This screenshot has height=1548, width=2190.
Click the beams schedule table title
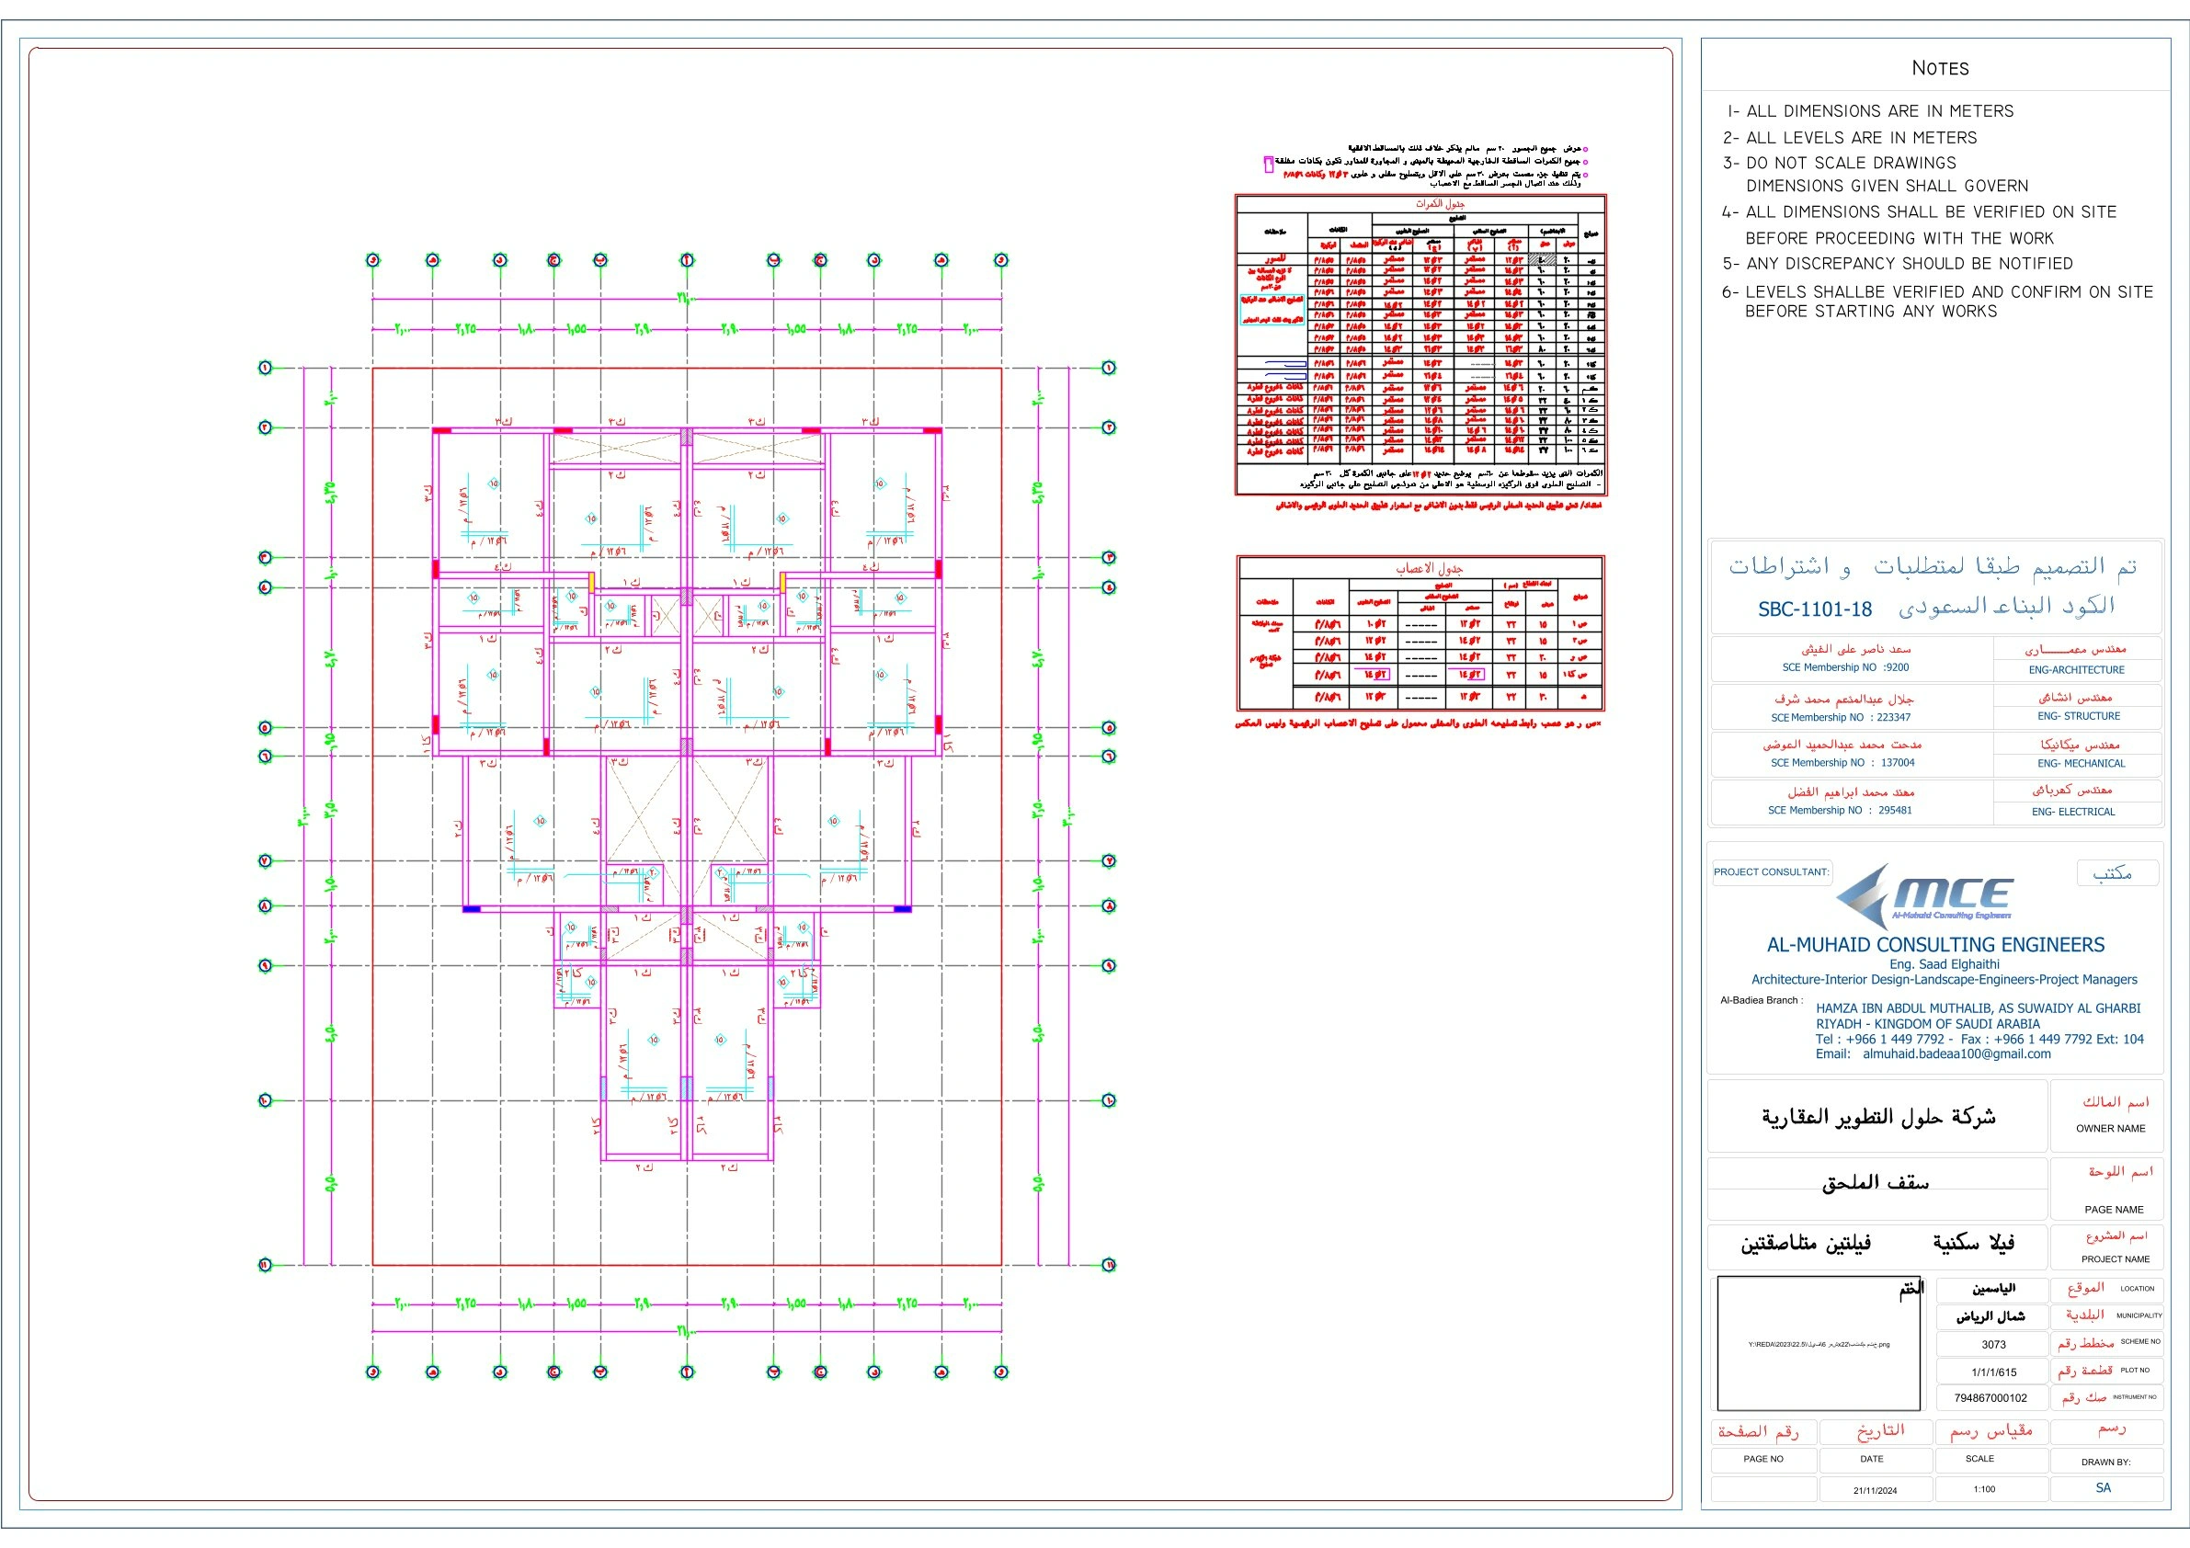[x=1440, y=204]
